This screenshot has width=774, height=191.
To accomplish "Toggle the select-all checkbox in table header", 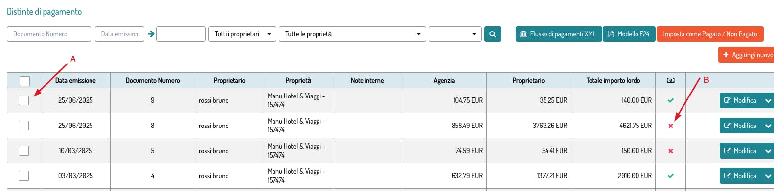I will [x=25, y=81].
